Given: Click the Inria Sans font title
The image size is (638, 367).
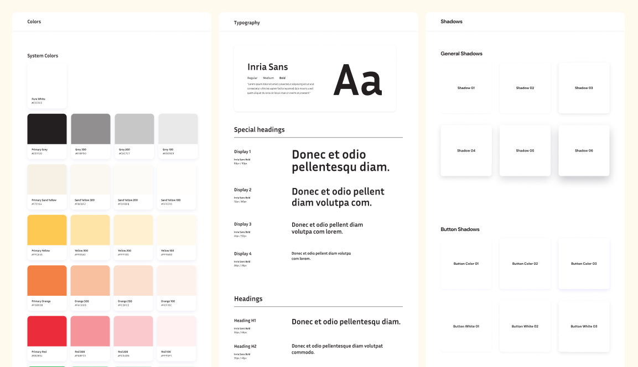Looking at the screenshot, I should click(x=268, y=67).
